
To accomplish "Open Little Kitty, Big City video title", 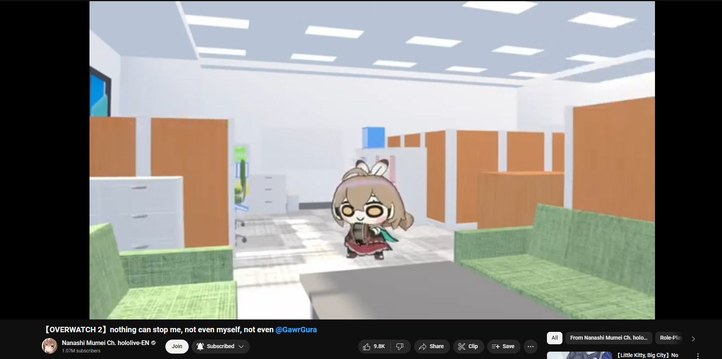I will point(648,355).
